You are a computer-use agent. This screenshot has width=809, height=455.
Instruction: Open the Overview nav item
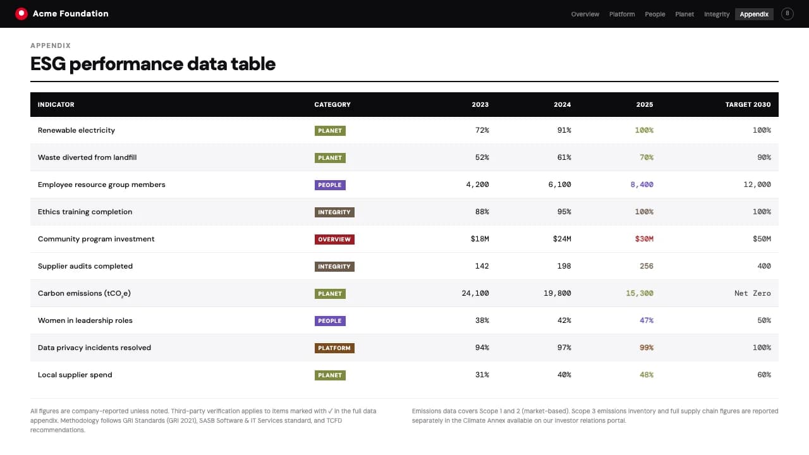(585, 14)
